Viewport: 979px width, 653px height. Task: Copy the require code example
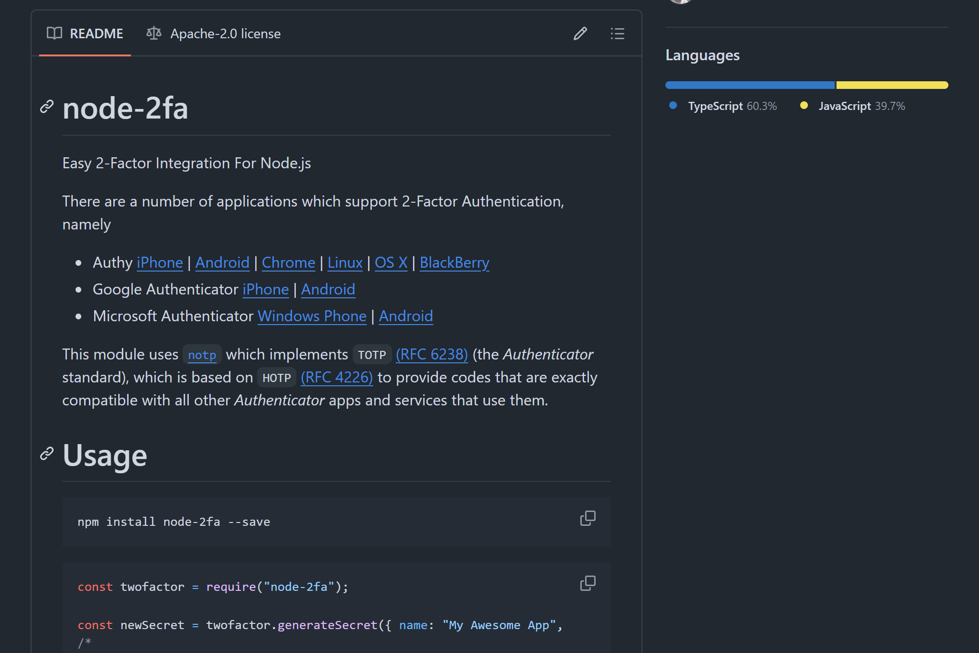tap(587, 583)
